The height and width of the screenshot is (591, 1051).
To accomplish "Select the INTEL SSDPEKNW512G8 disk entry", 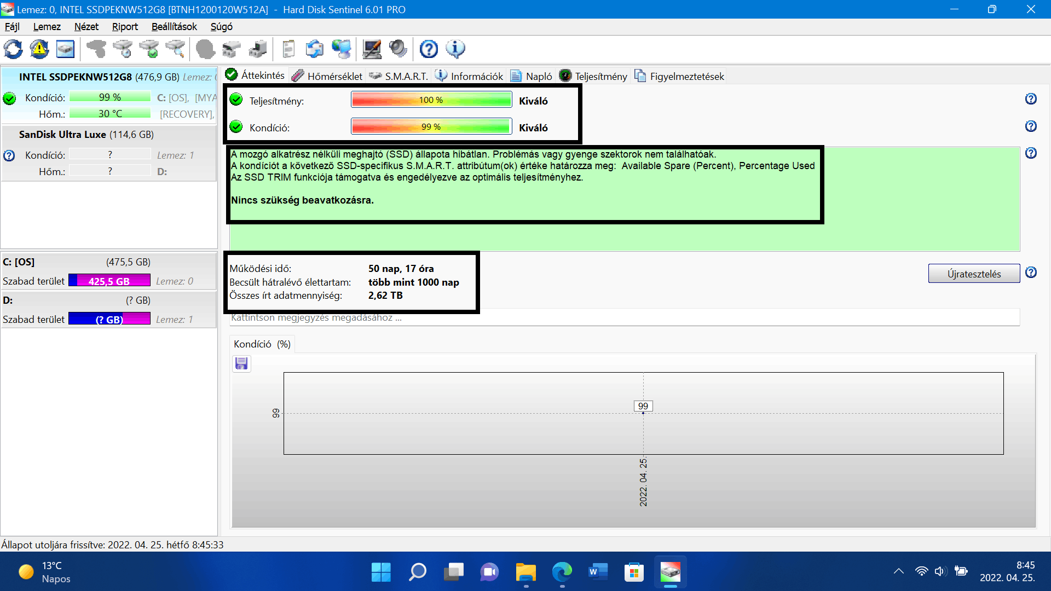I will [x=109, y=95].
